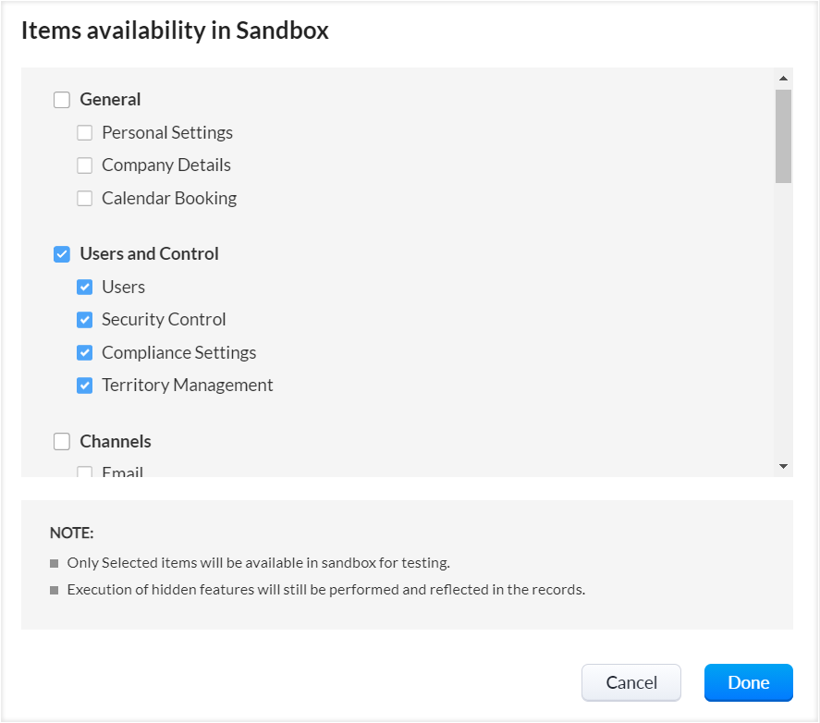Click the vertical scrollbar thumb
820x723 pixels.
click(783, 135)
